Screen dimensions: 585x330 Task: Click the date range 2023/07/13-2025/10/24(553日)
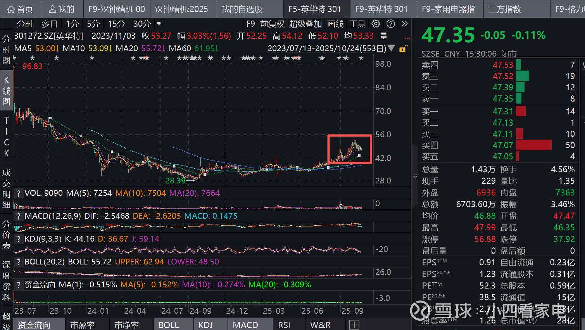327,48
